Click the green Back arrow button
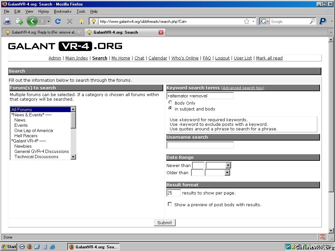Image resolution: width=335 pixels, height=251 pixels. pyautogui.click(x=32, y=21)
